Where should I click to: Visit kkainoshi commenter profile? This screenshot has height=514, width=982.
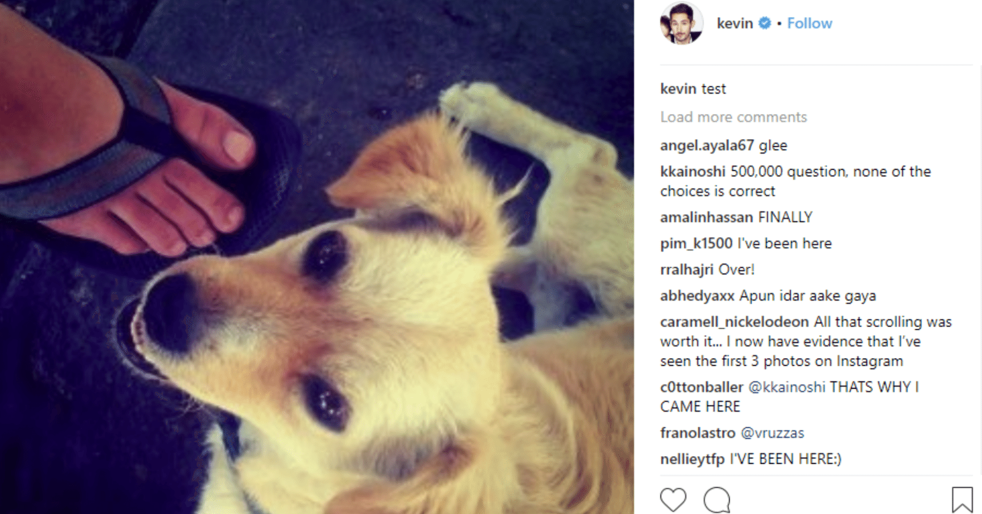(693, 171)
